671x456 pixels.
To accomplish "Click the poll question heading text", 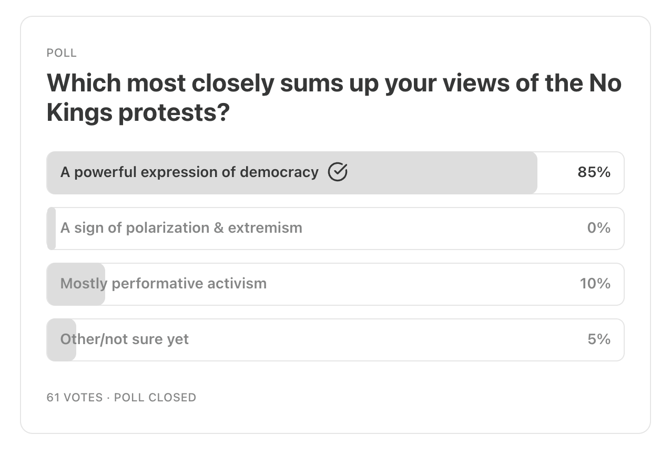I will click(x=334, y=98).
